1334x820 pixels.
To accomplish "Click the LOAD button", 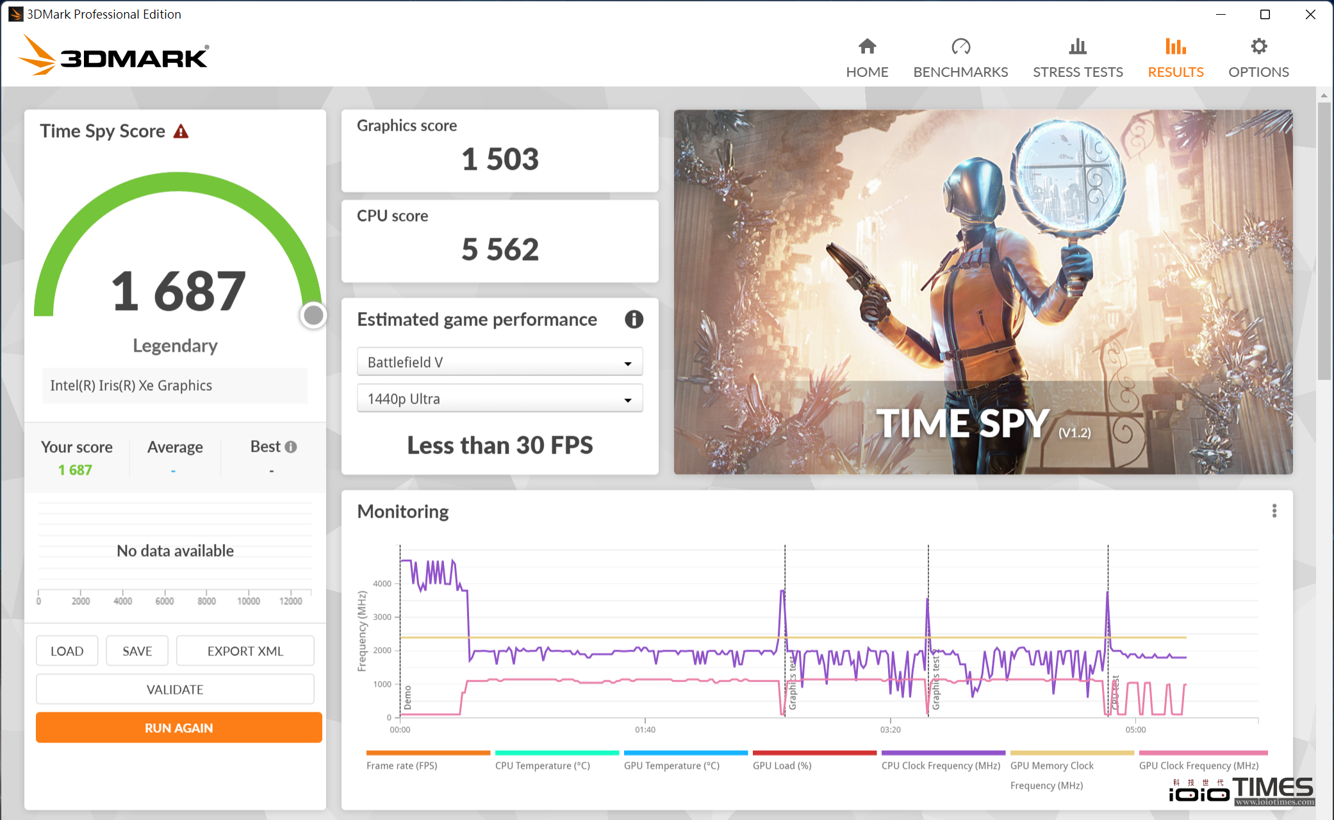I will (67, 651).
